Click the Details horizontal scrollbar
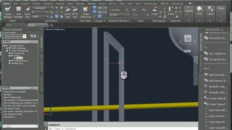 click(x=20, y=126)
